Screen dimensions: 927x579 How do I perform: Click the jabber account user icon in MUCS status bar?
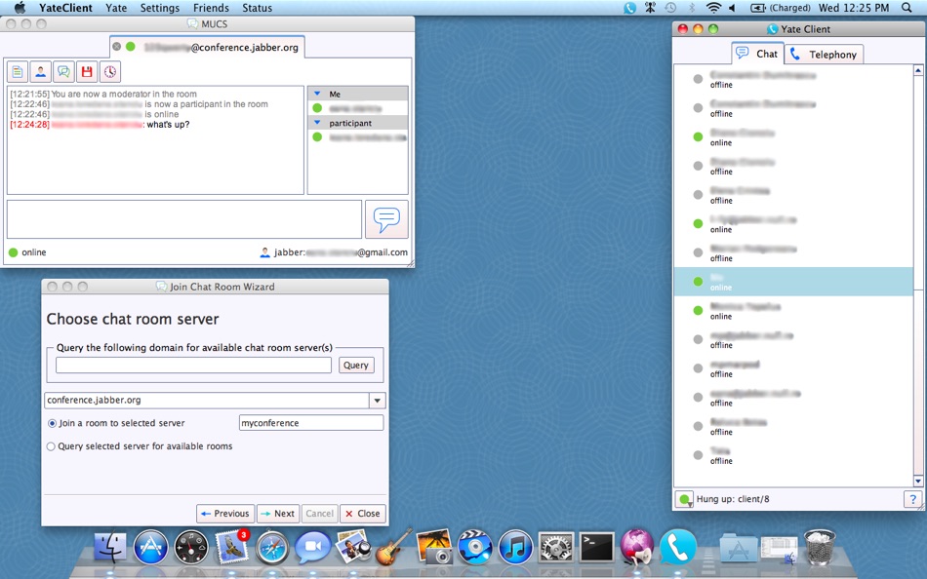[264, 252]
